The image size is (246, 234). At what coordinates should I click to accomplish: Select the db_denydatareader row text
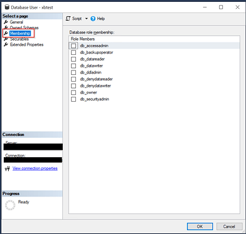pyautogui.click(x=97, y=79)
